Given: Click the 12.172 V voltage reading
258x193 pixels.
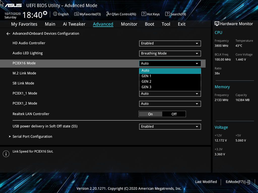Looking at the screenshot, I should pyautogui.click(x=221, y=140).
